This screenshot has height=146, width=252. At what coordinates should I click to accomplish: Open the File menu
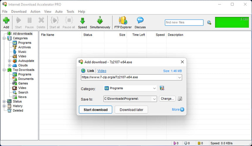pyautogui.click(x=5, y=11)
